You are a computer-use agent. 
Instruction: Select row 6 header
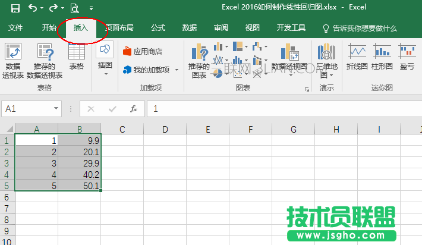point(7,197)
